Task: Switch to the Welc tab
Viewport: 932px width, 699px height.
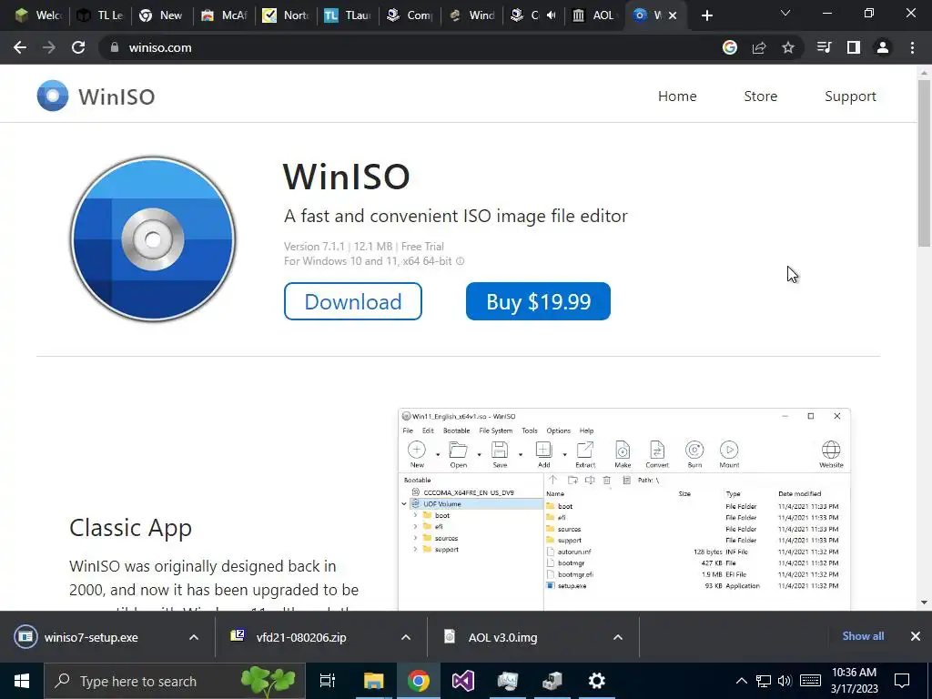Action: tap(38, 15)
